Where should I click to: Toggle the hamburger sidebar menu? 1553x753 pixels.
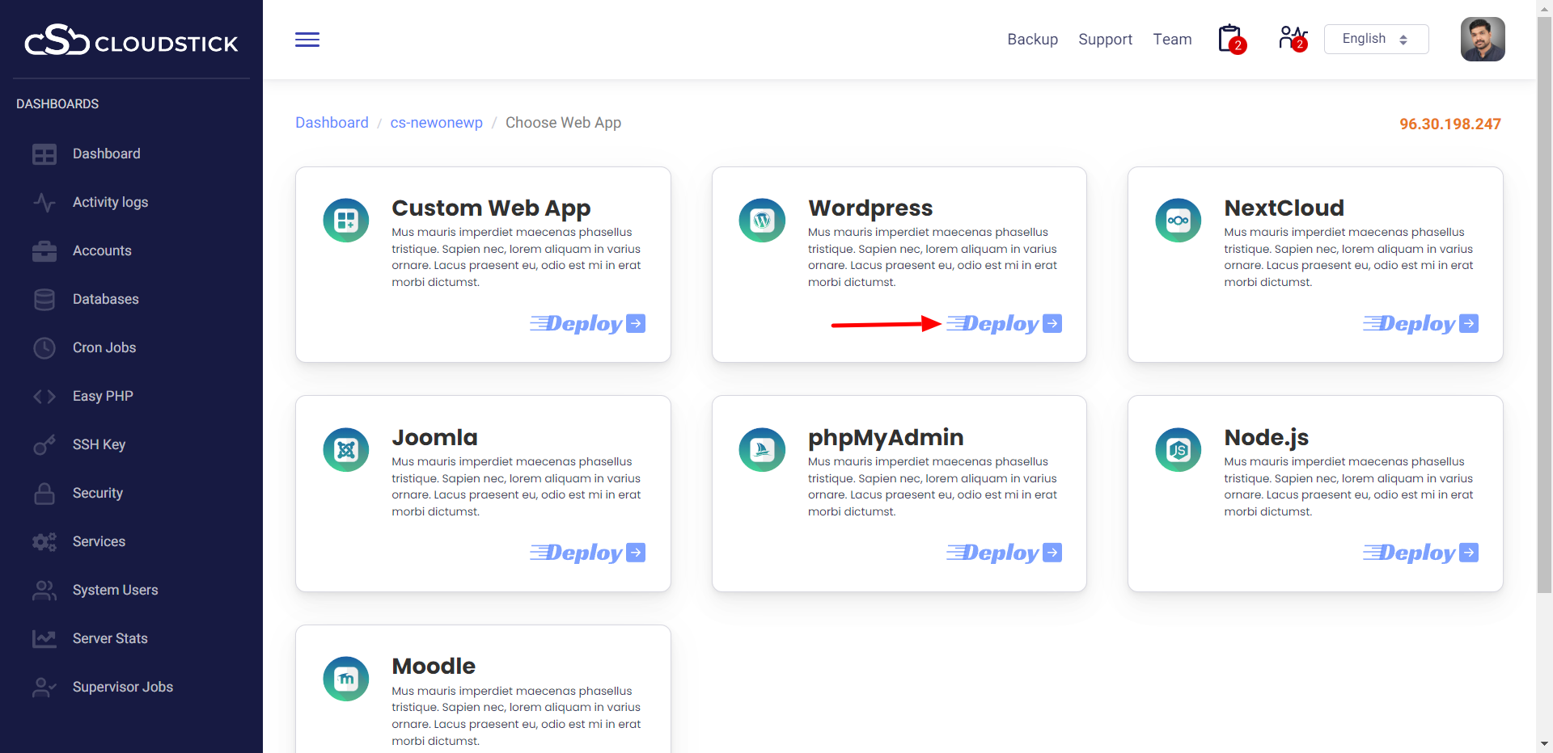tap(307, 40)
